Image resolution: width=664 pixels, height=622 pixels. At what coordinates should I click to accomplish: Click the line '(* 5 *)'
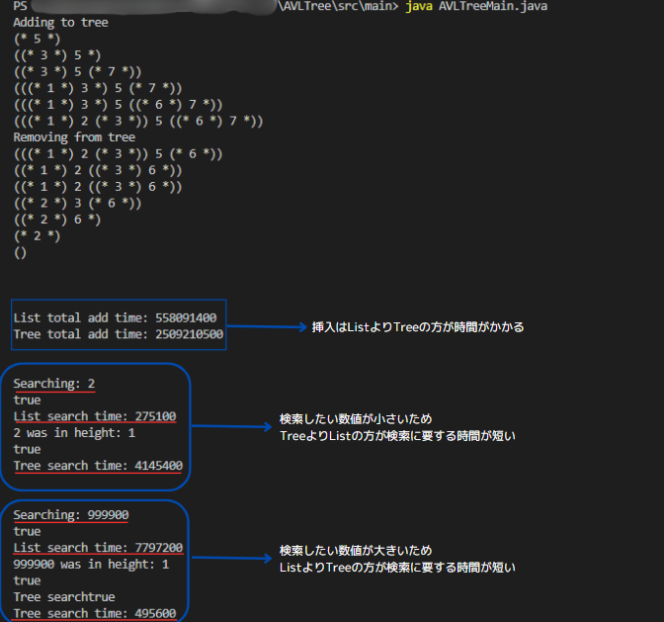37,39
